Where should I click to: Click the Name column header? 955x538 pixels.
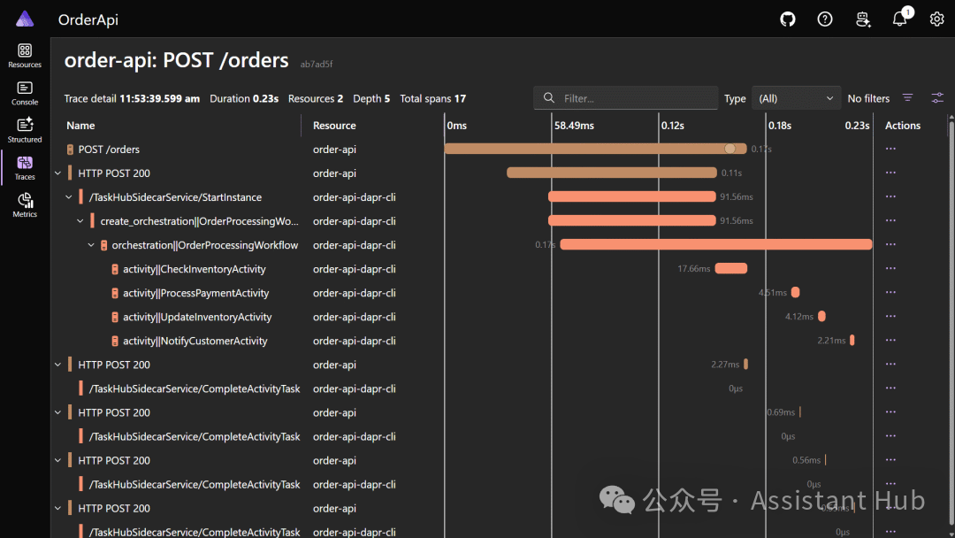(80, 126)
